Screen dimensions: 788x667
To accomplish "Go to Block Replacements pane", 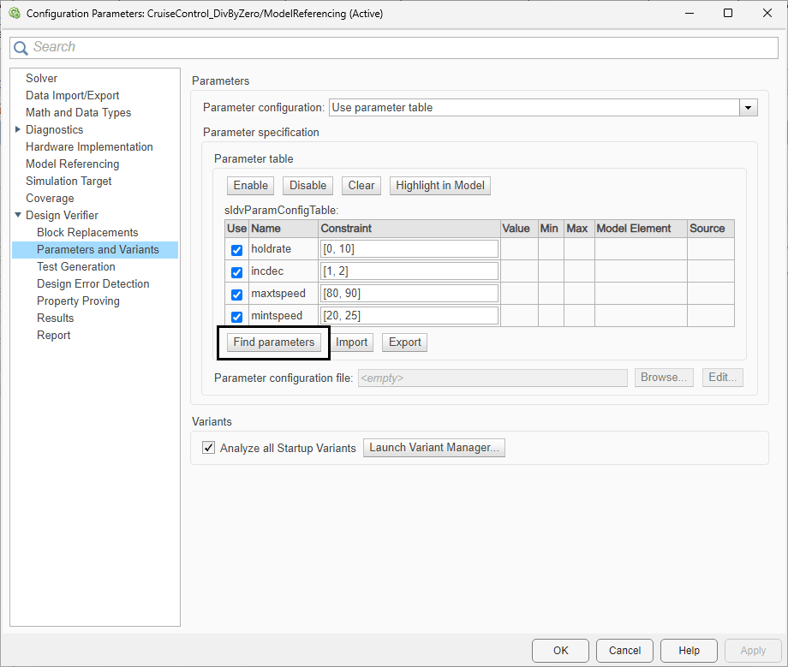I will (x=87, y=233).
